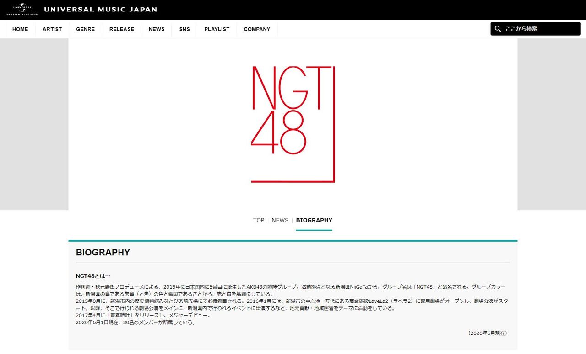The image size is (586, 354).
Task: Switch to the artist TOP tab
Action: [259, 220]
